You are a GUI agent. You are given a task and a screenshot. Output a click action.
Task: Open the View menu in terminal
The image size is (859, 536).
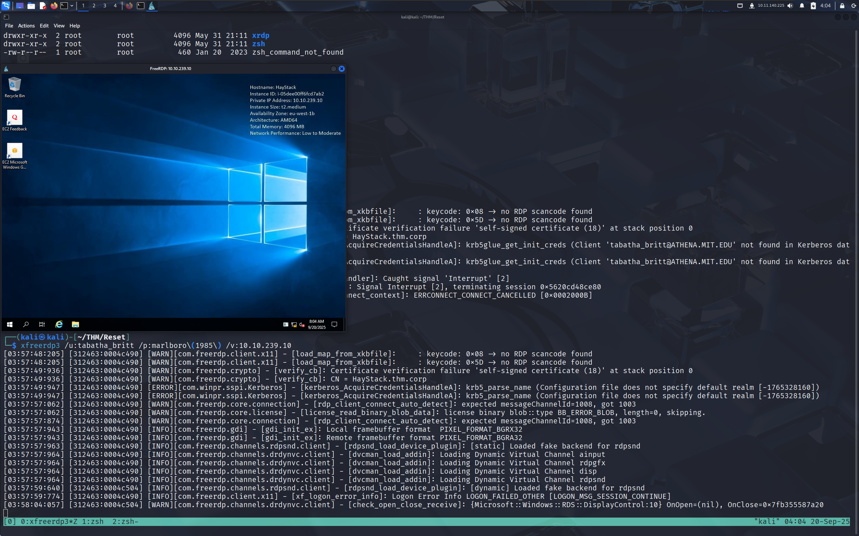tap(59, 25)
